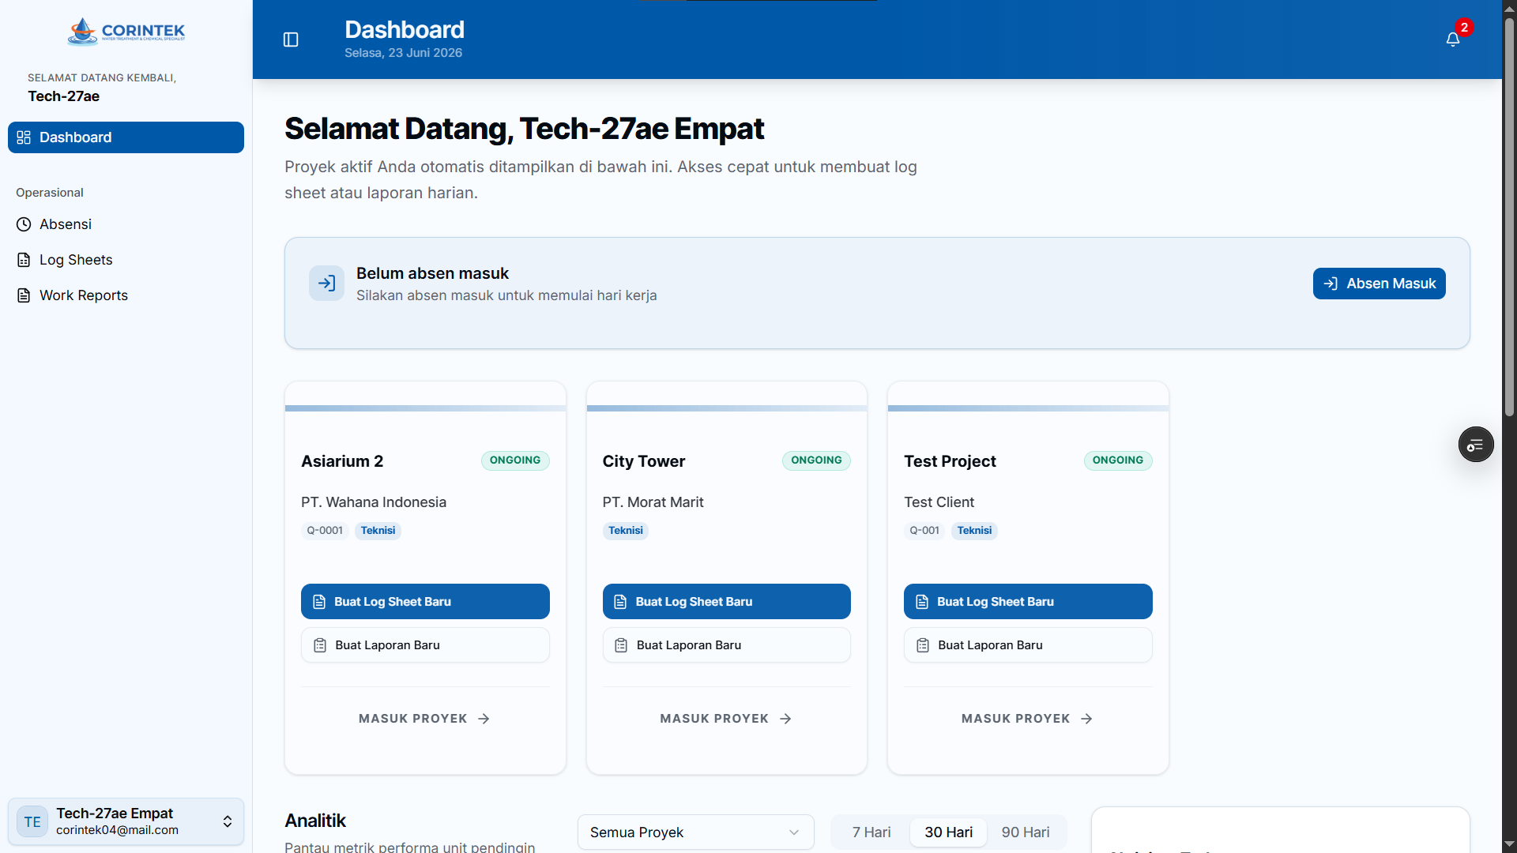Select the 90 Hari range tab
The width and height of the screenshot is (1517, 853).
point(1026,832)
